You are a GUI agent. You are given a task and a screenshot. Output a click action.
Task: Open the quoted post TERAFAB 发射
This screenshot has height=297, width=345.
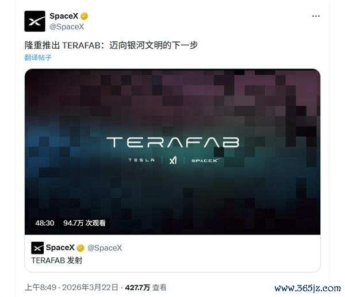click(172, 253)
